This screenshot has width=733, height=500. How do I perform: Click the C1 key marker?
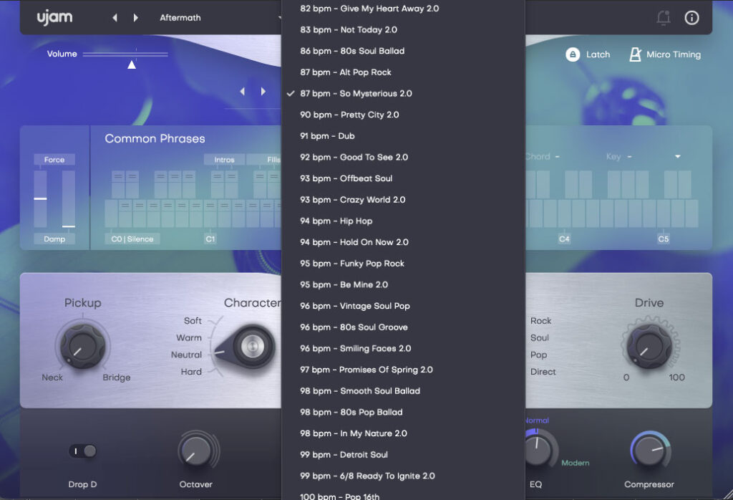pyautogui.click(x=210, y=239)
